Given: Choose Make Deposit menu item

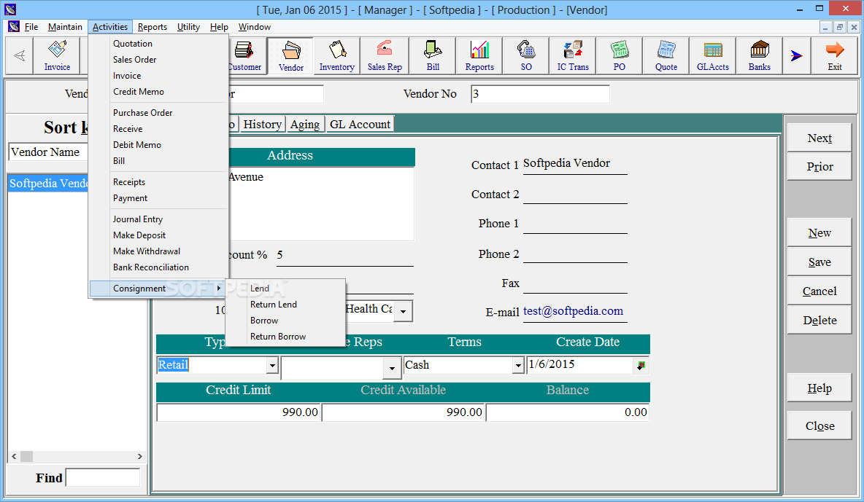Looking at the screenshot, I should [159, 235].
